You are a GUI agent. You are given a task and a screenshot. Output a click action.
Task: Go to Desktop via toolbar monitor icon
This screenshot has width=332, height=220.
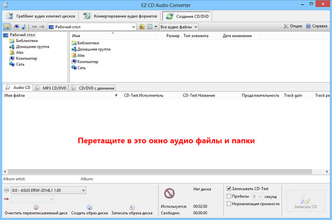pos(16,27)
